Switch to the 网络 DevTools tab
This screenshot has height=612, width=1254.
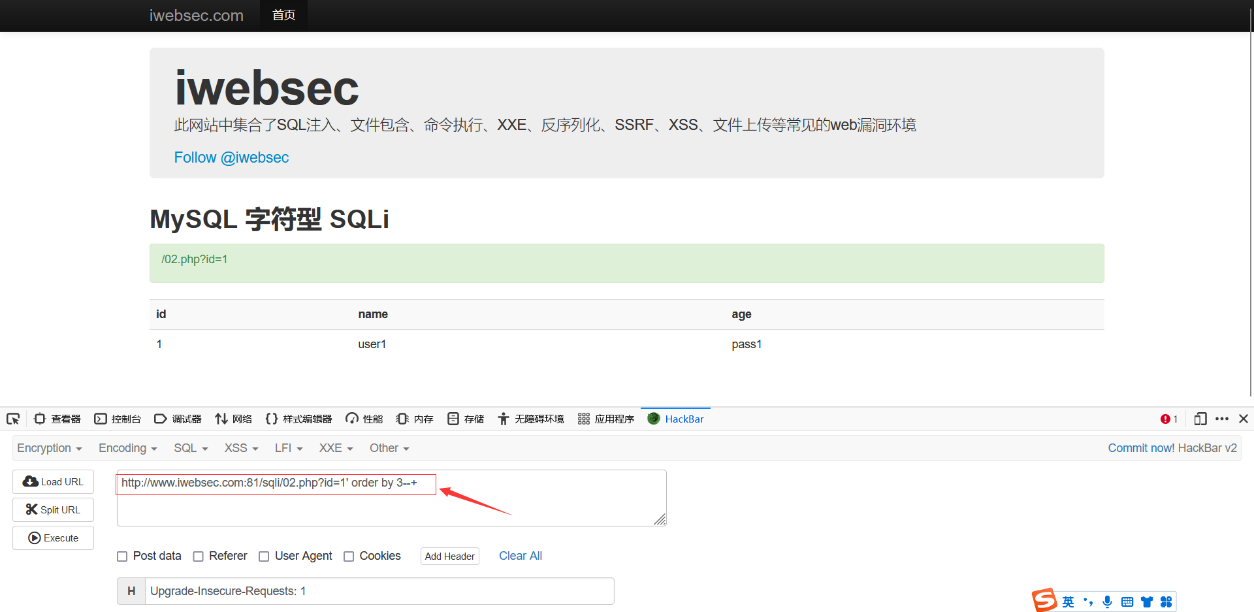tap(233, 419)
